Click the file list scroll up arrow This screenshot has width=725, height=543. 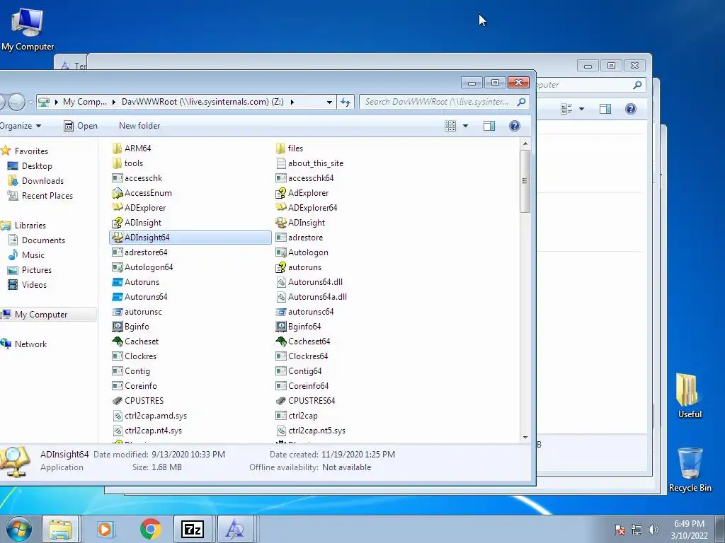525,144
